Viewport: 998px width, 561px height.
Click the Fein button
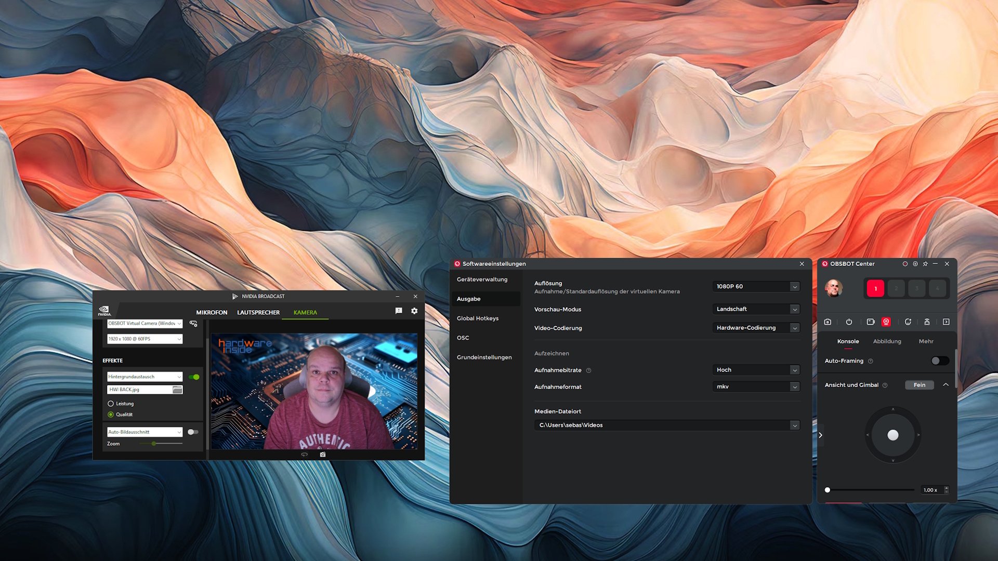click(x=919, y=385)
